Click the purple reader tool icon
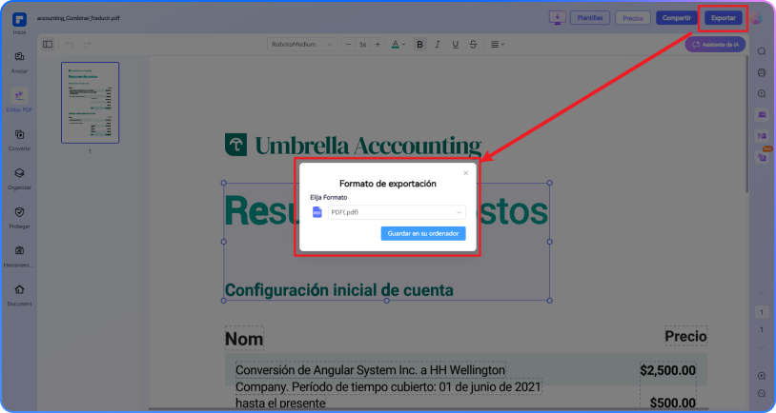 coord(762,115)
